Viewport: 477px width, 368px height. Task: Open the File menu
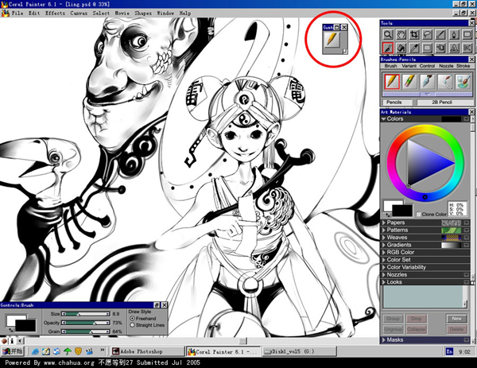[x=17, y=13]
